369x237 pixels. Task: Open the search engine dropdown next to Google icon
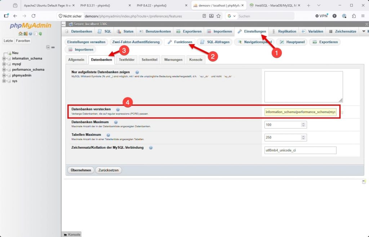234,16
